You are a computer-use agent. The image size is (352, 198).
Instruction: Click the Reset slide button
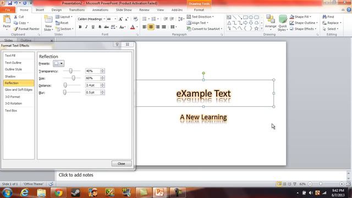click(62, 23)
